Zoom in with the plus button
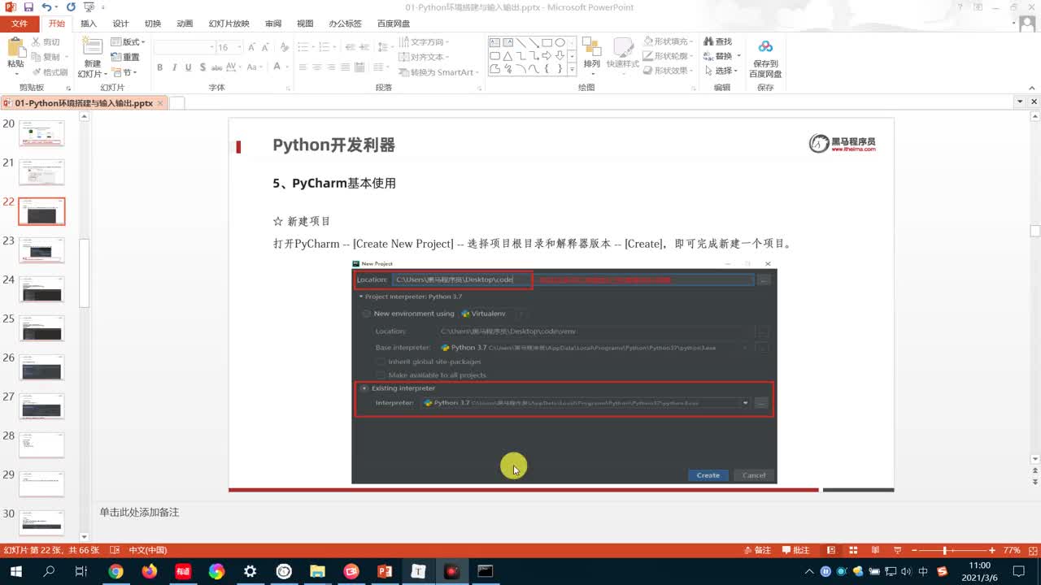 tap(991, 550)
